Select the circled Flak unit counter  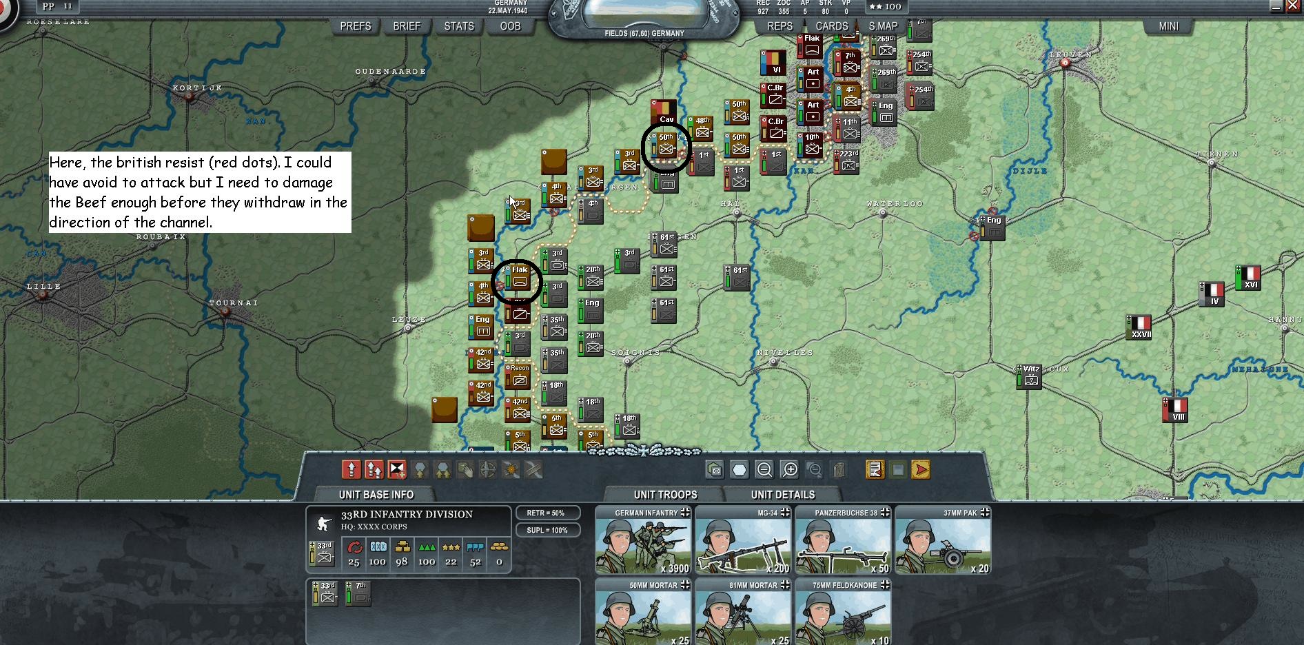(518, 278)
